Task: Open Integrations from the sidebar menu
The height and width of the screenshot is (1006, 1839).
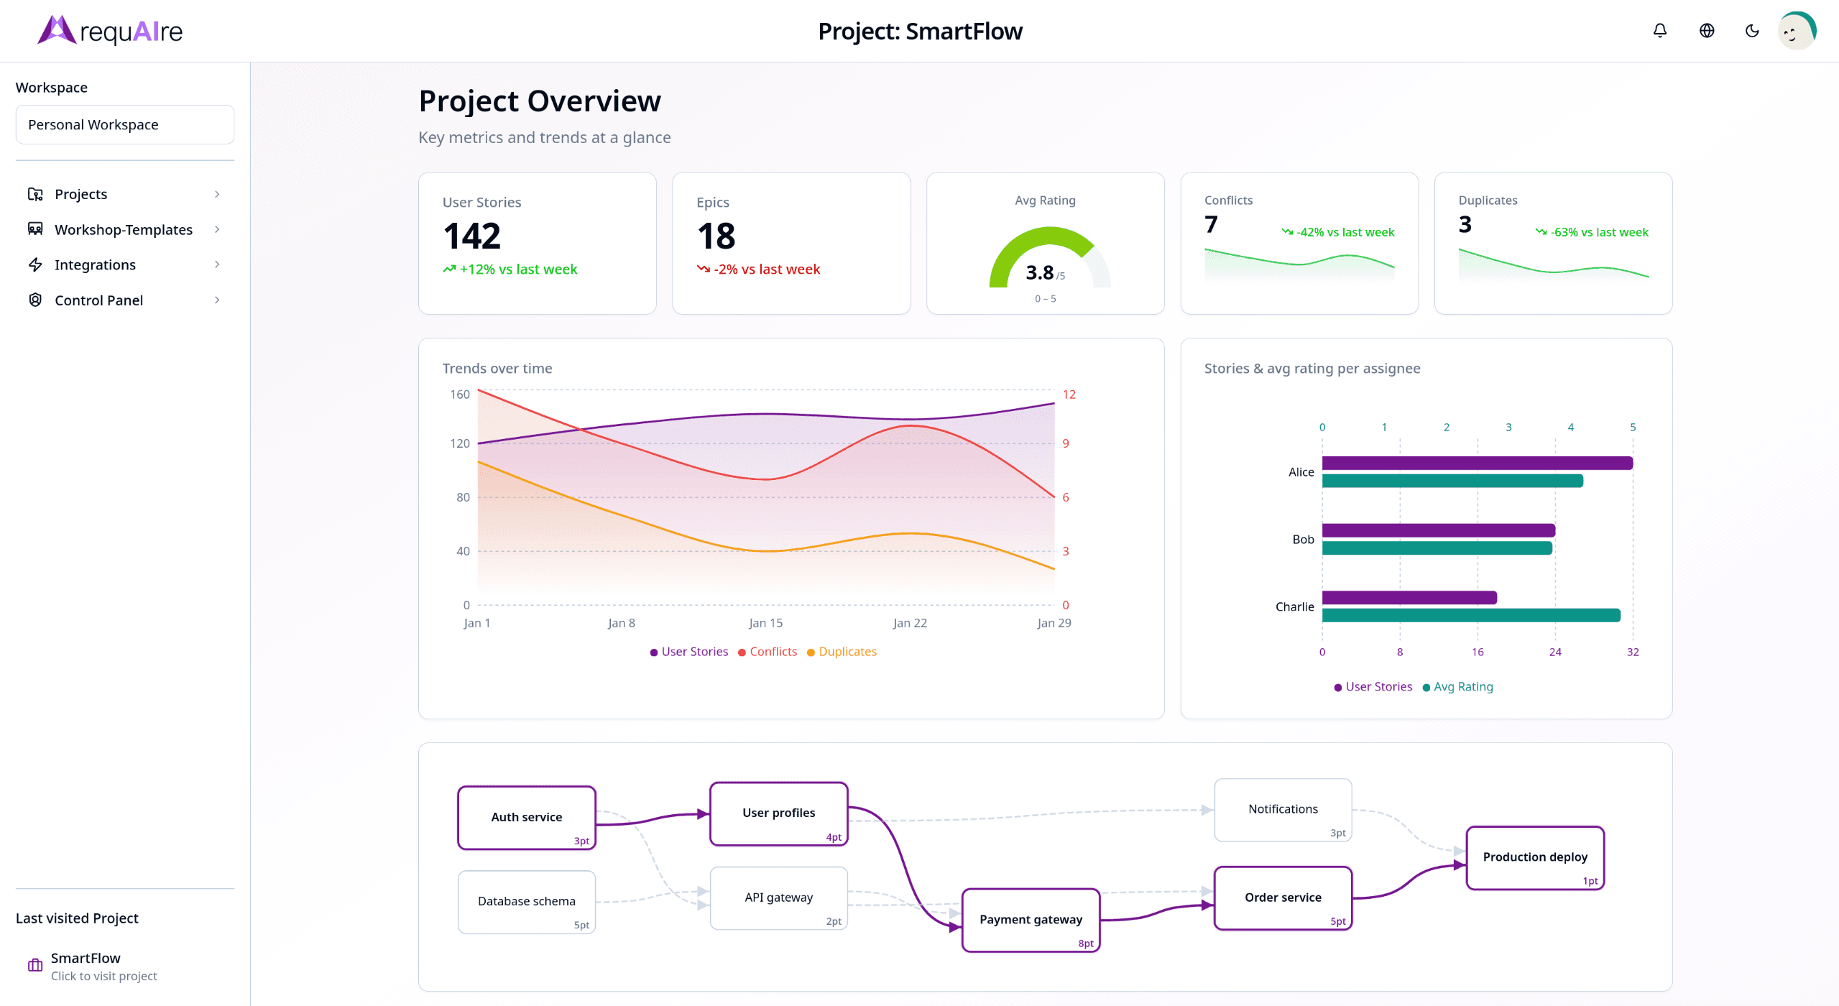Action: (x=94, y=264)
